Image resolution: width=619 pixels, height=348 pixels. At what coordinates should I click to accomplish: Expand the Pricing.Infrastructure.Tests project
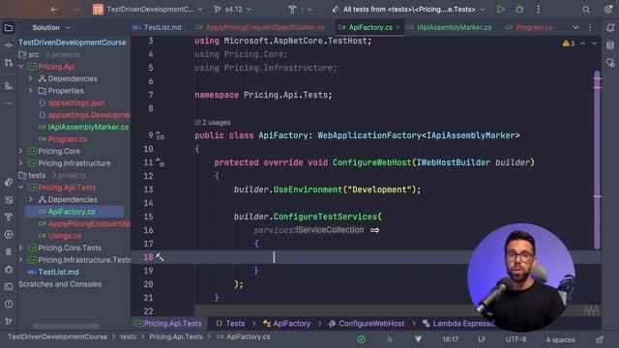(21, 260)
